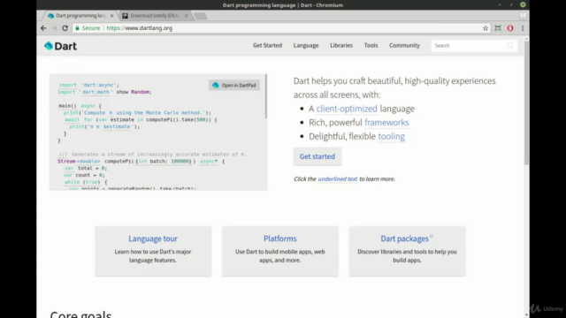
Task: Click the Get started button
Action: (x=317, y=156)
